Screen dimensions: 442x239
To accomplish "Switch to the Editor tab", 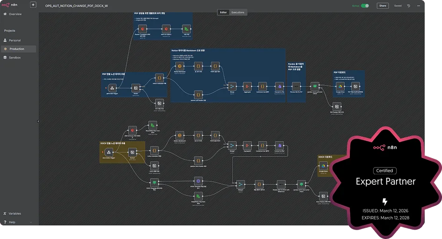I will (x=224, y=12).
